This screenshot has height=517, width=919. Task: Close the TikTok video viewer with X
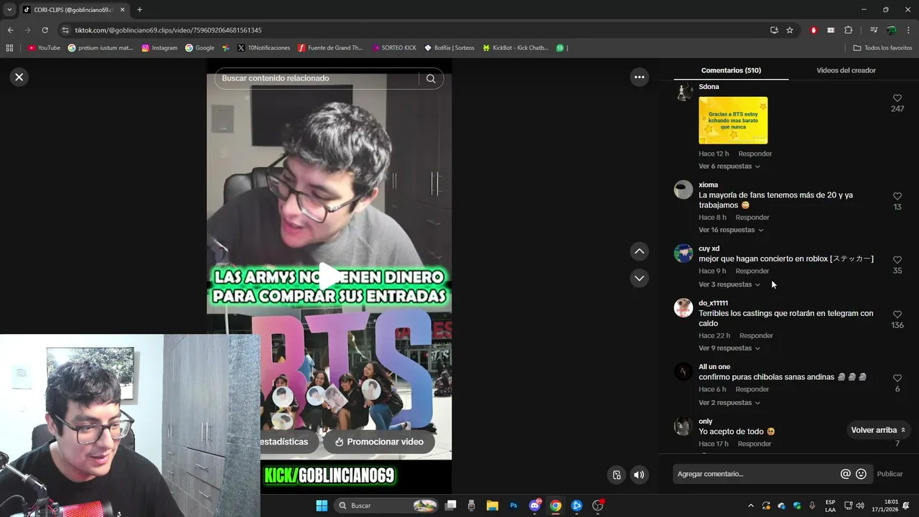(x=19, y=77)
